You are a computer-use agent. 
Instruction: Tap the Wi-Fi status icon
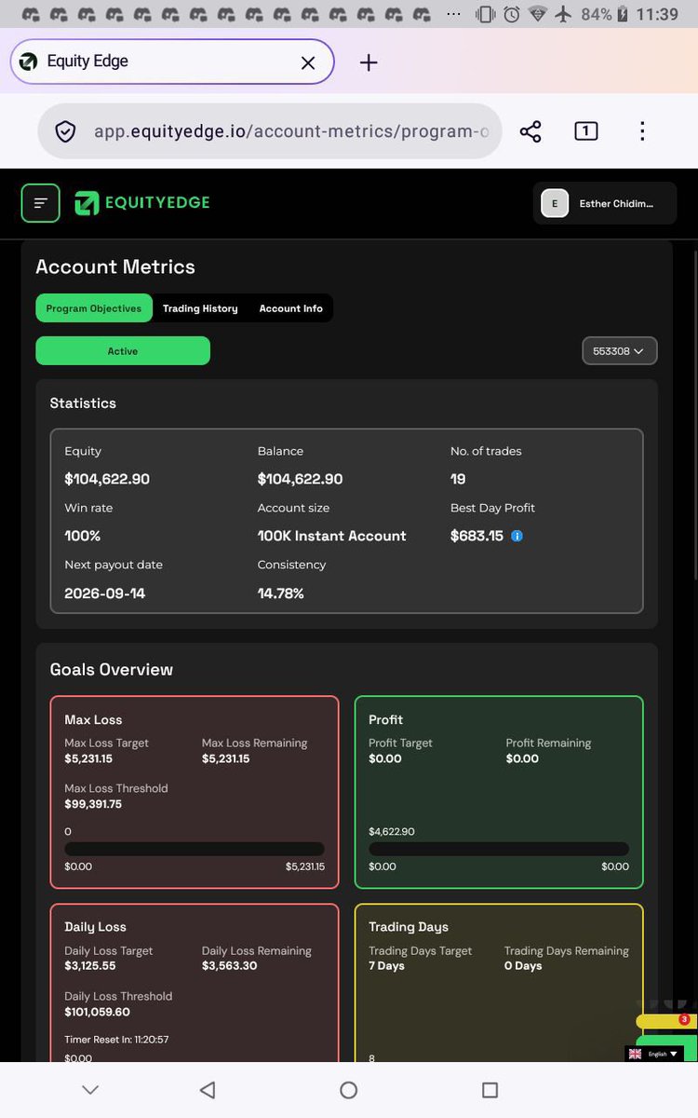click(537, 14)
